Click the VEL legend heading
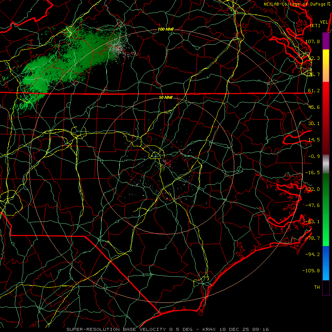Screen dimensions: 332x332 (x=324, y=22)
